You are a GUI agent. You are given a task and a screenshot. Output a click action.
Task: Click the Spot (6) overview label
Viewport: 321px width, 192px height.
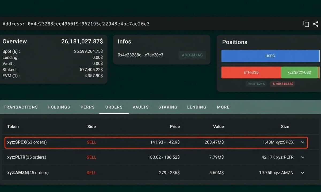click(11, 51)
